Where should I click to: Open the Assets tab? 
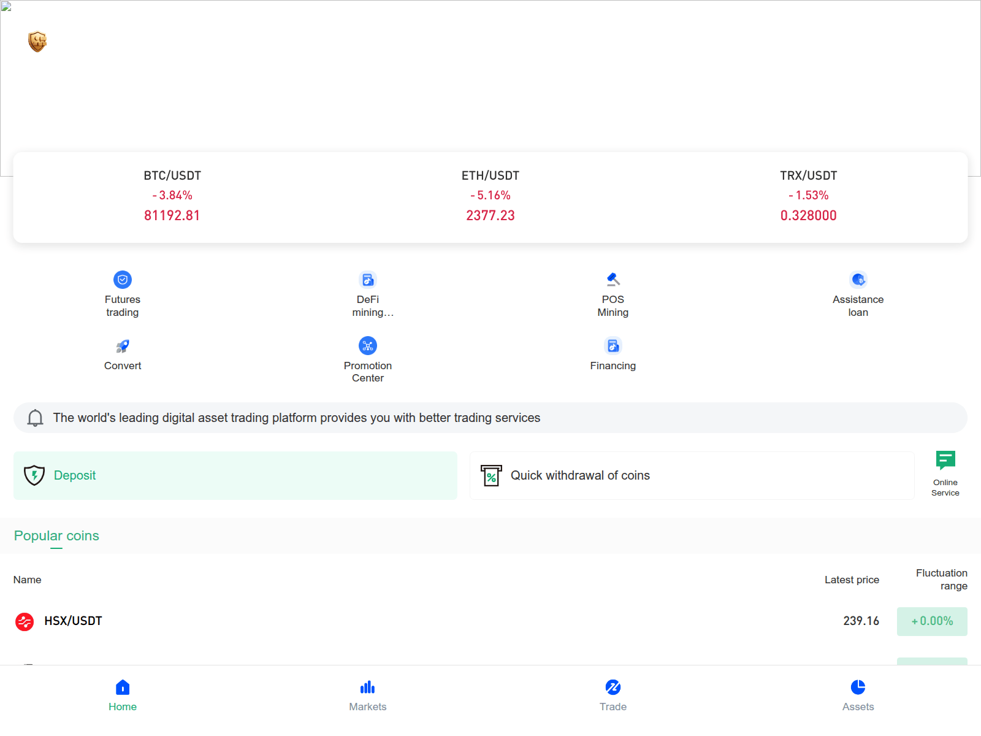858,696
